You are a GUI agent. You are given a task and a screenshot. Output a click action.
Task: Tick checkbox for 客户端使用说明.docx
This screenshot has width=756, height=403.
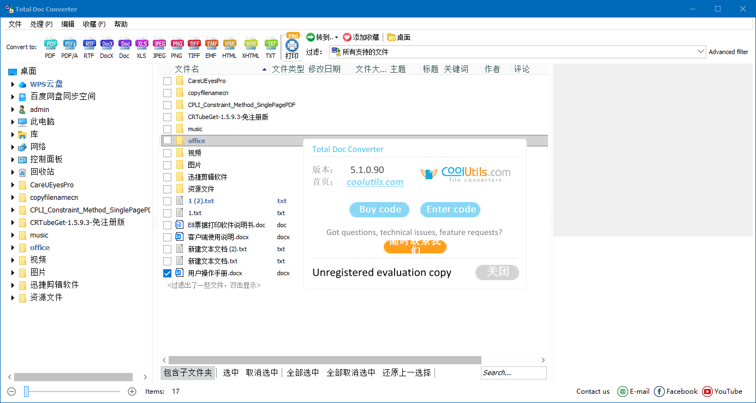click(168, 237)
